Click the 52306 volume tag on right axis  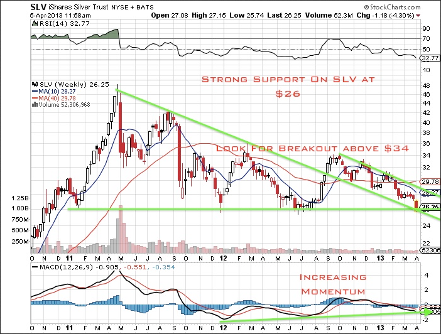tap(430, 250)
